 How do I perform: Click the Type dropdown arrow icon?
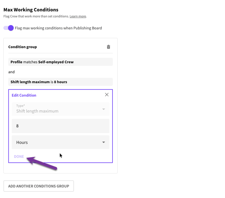coord(103,109)
